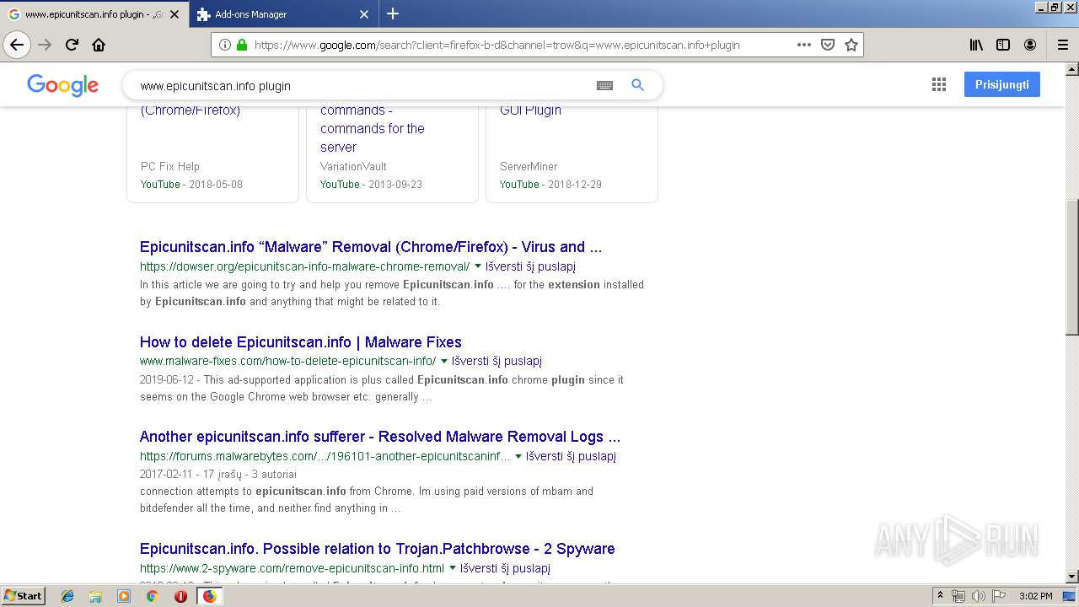Expand dropdown arrow beside dowser.org URL
This screenshot has width=1079, height=607.
478,266
